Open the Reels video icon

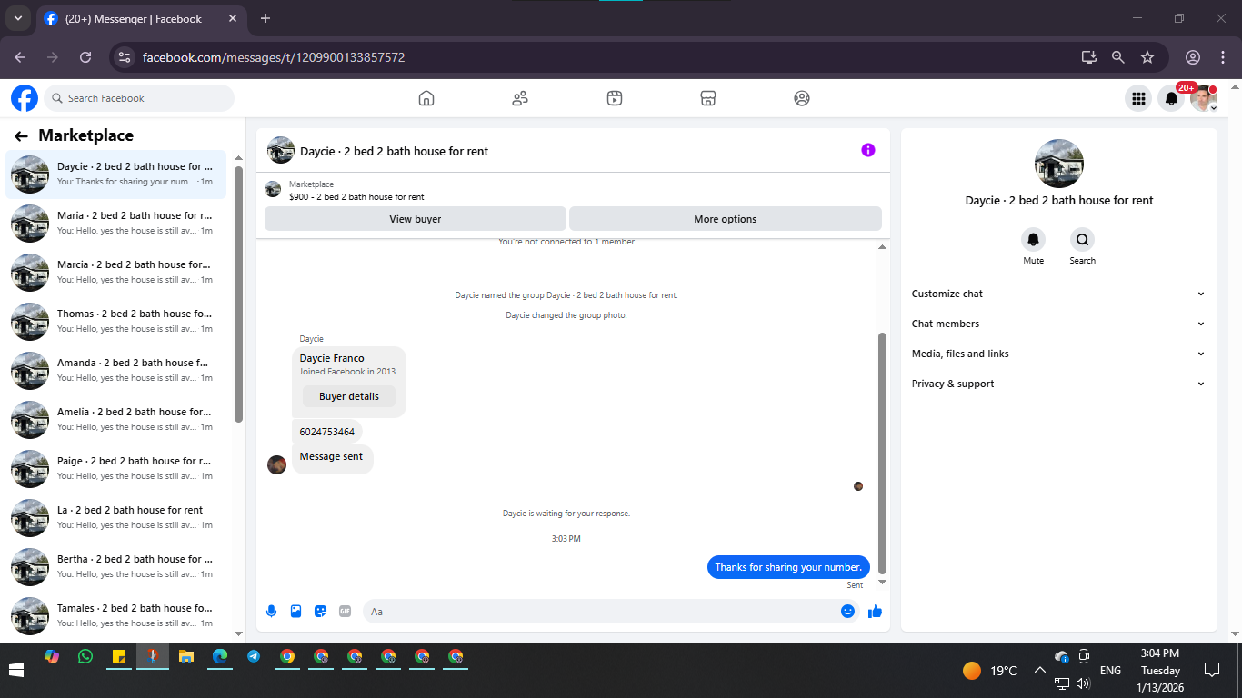tap(615, 98)
